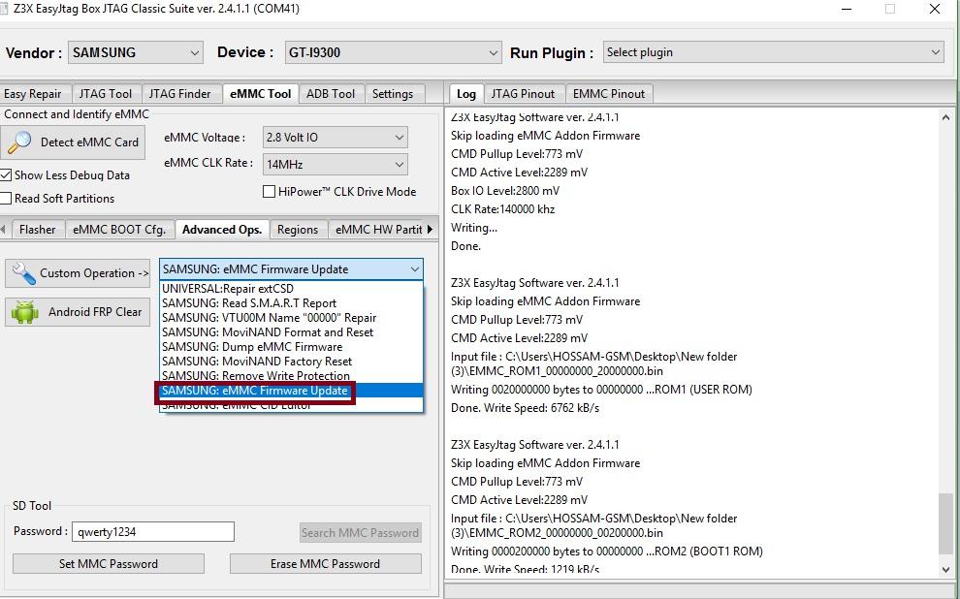Toggle Show Less Debug Data checkbox
Image resolution: width=960 pixels, height=599 pixels.
pos(6,175)
